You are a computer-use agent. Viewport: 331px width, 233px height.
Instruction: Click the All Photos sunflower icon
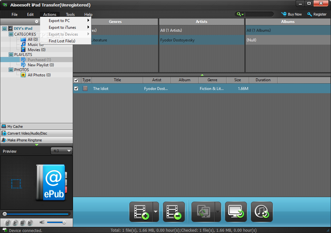[x=23, y=75]
